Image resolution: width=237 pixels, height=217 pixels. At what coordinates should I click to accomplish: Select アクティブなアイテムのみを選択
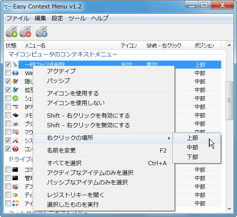[104, 173]
